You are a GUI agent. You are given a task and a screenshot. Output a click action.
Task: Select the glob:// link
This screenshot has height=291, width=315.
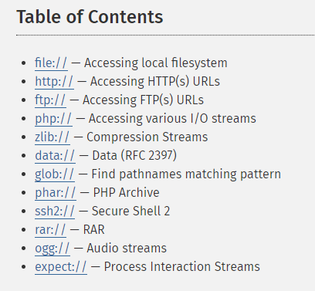click(55, 174)
